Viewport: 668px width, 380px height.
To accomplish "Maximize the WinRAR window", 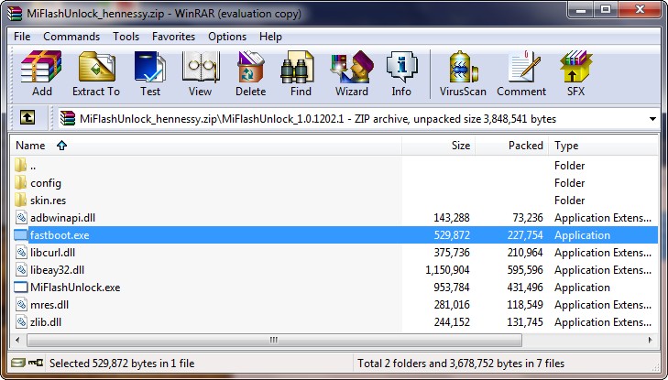I will click(606, 9).
